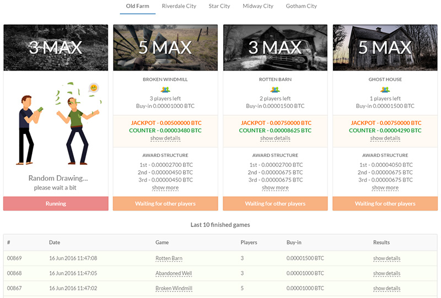This screenshot has width=441, height=298.
Task: Click the BROKEN WINDMILL card title
Action: (165, 79)
